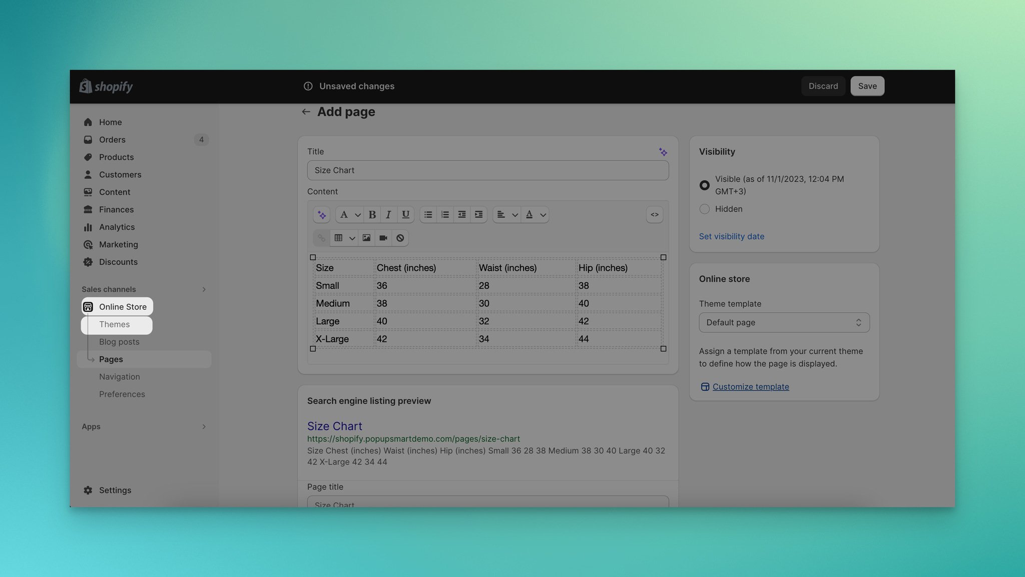Click the bold formatting icon
This screenshot has height=577, width=1025.
click(372, 215)
